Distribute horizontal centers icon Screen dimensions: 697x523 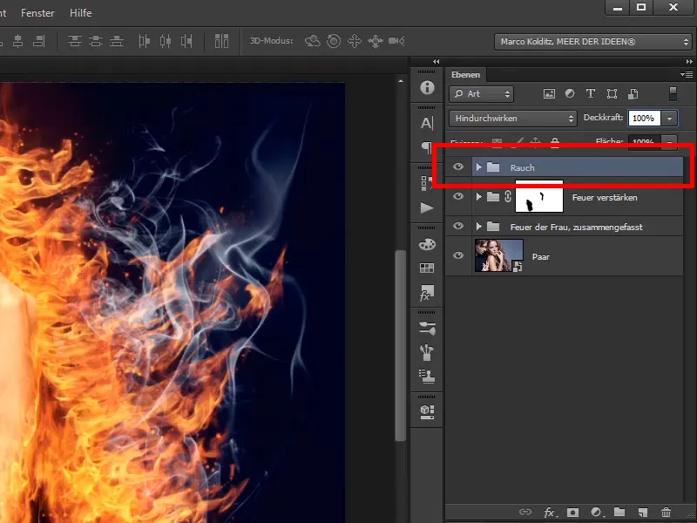click(x=166, y=41)
